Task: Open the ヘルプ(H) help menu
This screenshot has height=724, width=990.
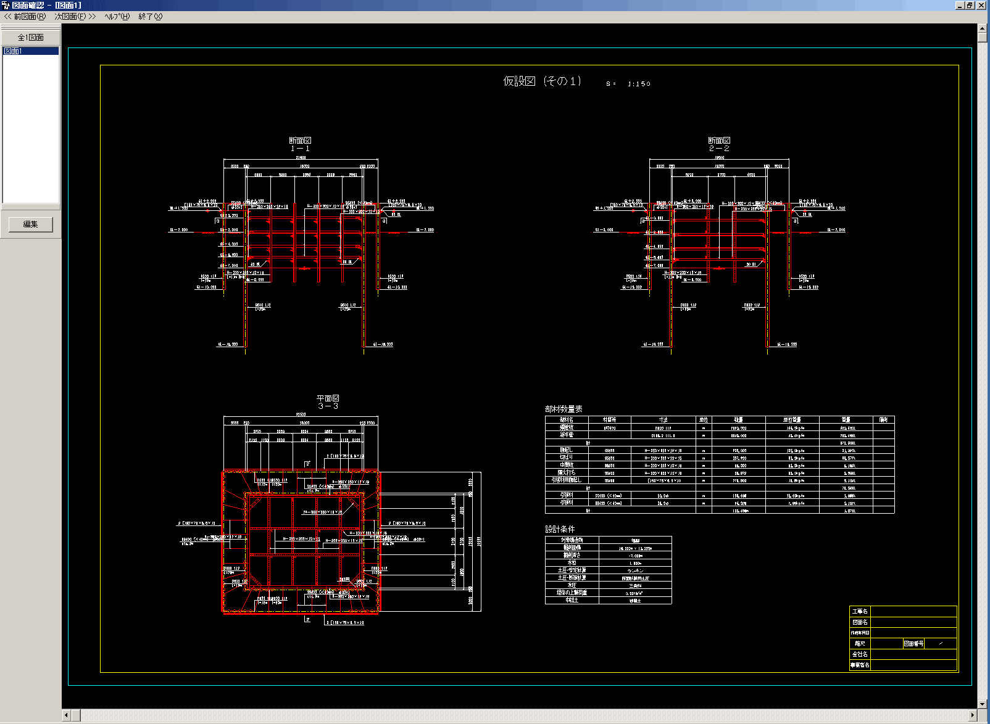Action: (x=117, y=17)
